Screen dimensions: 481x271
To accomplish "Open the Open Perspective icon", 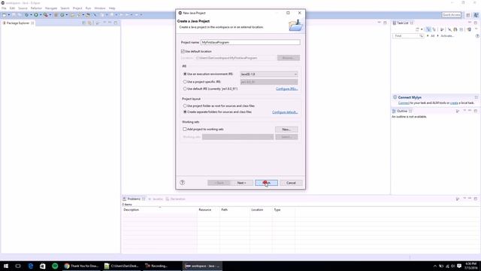I will tap(468, 15).
